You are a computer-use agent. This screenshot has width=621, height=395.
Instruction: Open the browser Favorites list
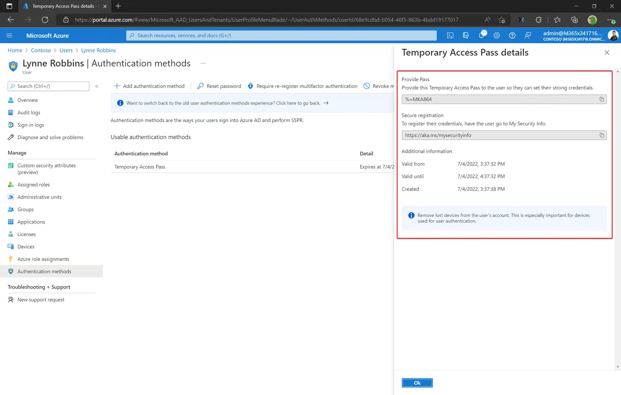[557, 20]
